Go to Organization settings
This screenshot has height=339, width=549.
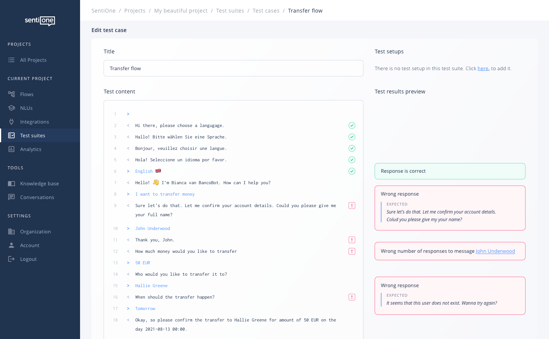pos(35,231)
